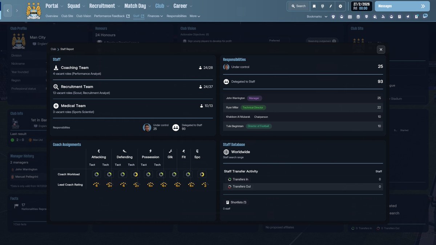Click the Defending category tackle icon
Image resolution: width=436 pixels, height=245 pixels.
pyautogui.click(x=125, y=151)
